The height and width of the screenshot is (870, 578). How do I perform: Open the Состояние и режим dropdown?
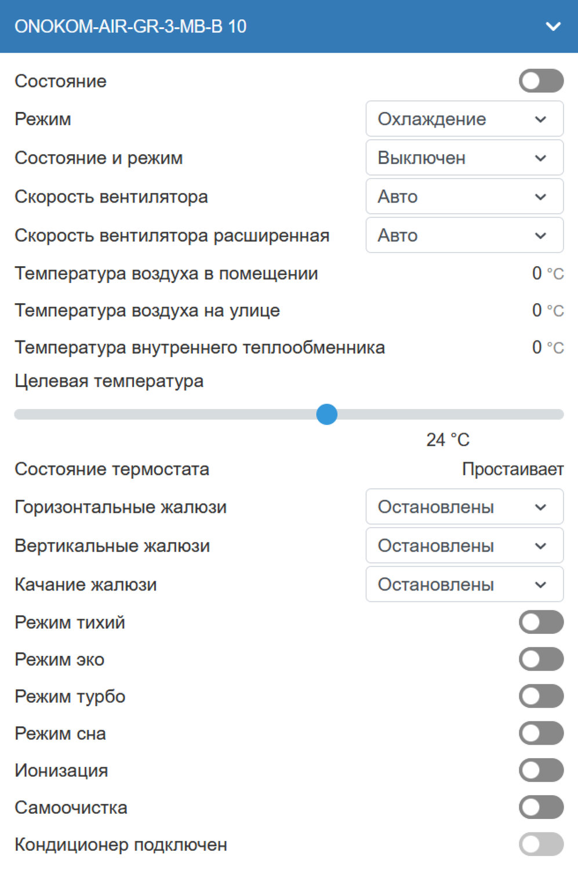click(464, 158)
